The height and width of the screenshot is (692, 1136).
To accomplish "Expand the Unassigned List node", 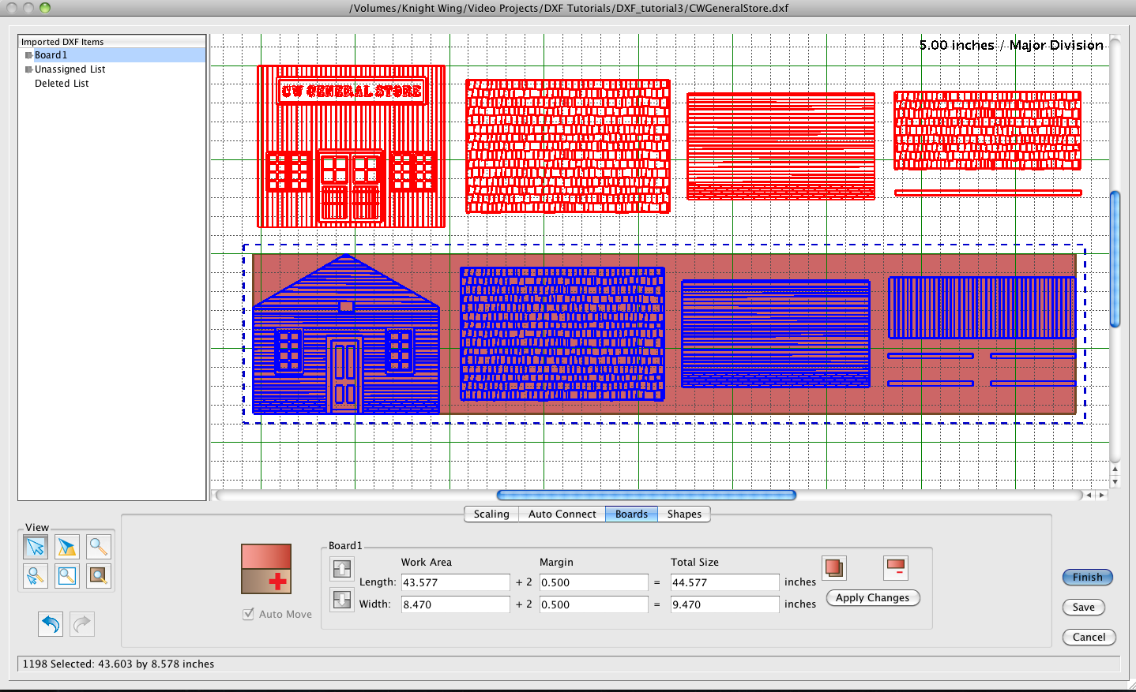I will pos(28,69).
